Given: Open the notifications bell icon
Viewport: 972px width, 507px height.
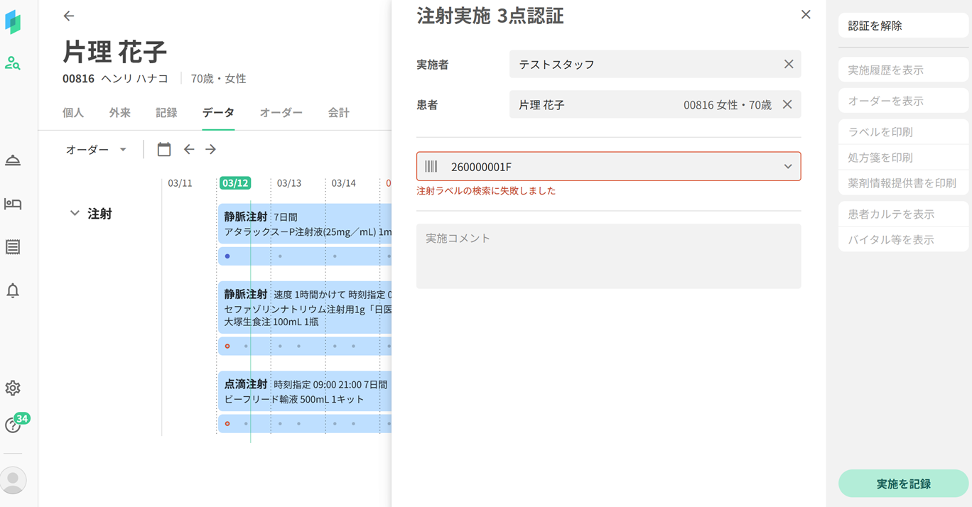Looking at the screenshot, I should [13, 290].
